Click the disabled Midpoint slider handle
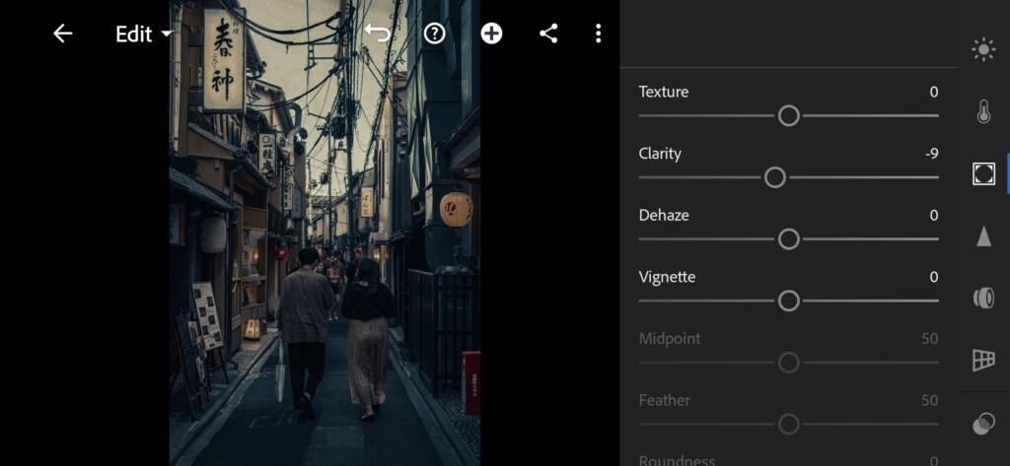 click(x=788, y=363)
